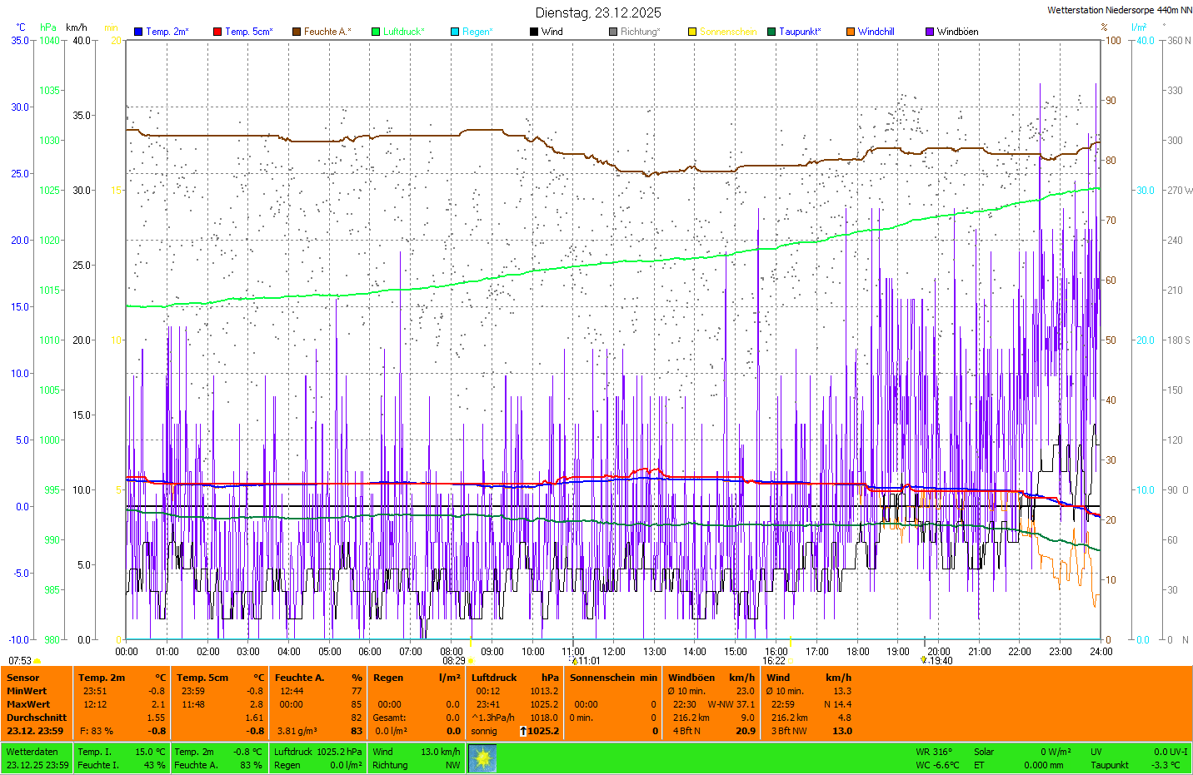Click the cyan Regen legend square

click(455, 32)
